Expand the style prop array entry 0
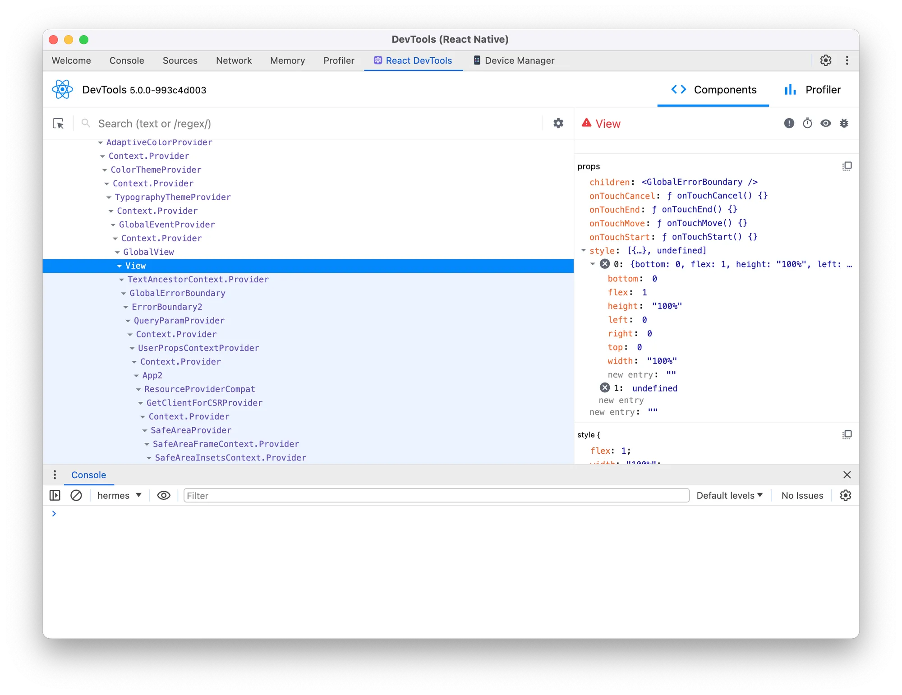Image resolution: width=902 pixels, height=695 pixels. [593, 264]
